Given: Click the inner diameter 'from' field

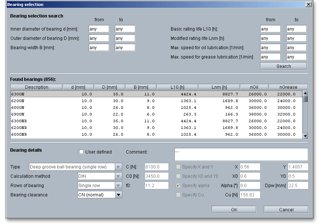Looking at the screenshot, I should tap(99, 29).
